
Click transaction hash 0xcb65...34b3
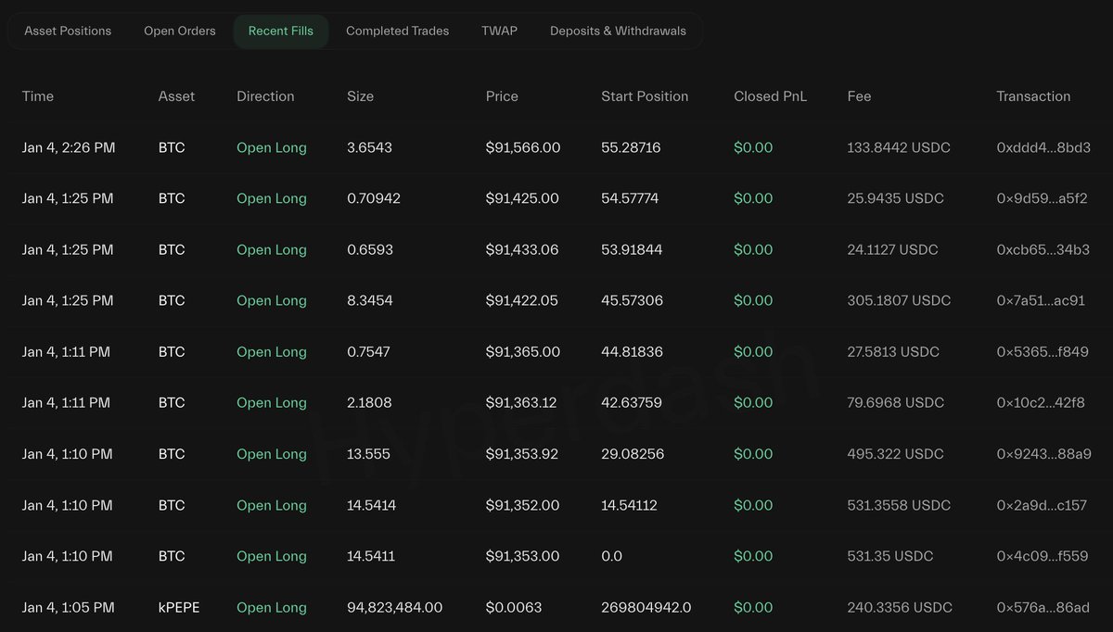(1042, 249)
